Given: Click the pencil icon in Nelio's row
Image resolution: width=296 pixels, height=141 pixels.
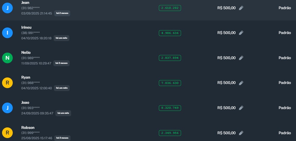Looking at the screenshot, I should click(x=241, y=58).
